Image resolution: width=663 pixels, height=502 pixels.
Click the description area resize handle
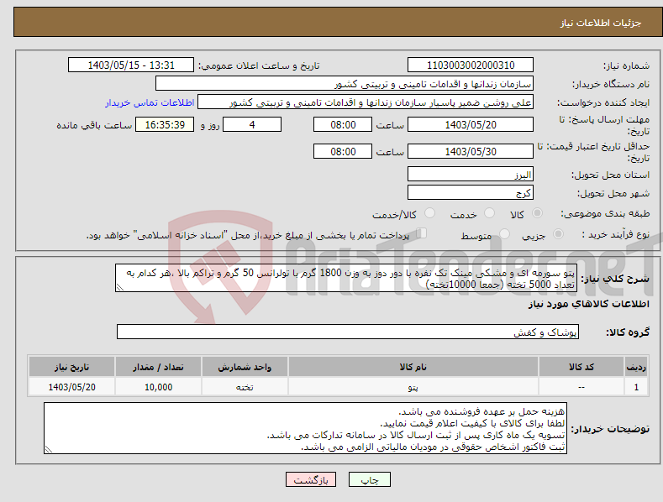click(x=120, y=287)
